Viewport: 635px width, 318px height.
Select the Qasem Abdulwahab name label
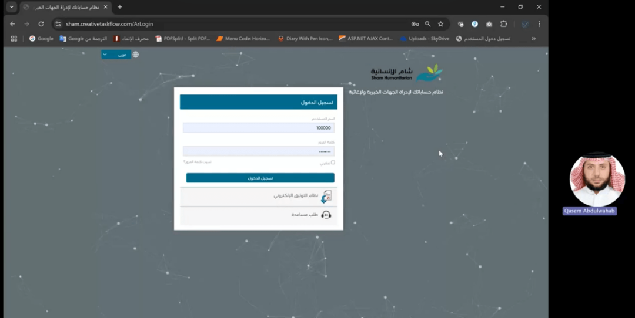coord(590,211)
